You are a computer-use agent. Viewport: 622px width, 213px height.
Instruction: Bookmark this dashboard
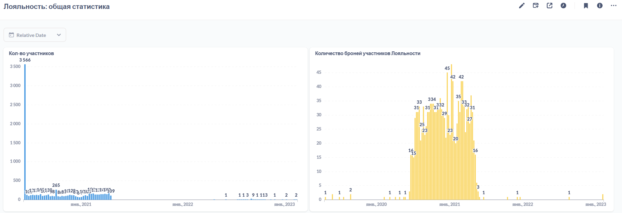[586, 6]
